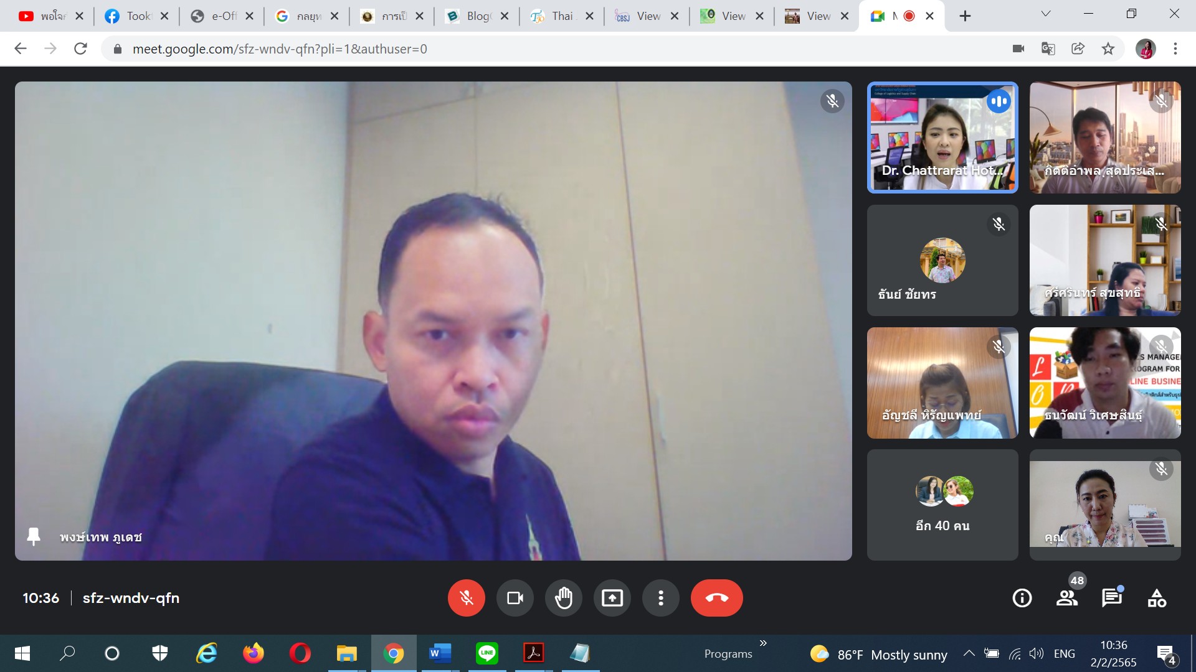Open the meeting details info icon
Viewport: 1196px width, 672px height.
pyautogui.click(x=1022, y=598)
